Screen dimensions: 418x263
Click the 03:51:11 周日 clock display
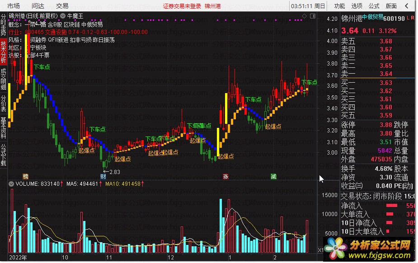point(308,6)
